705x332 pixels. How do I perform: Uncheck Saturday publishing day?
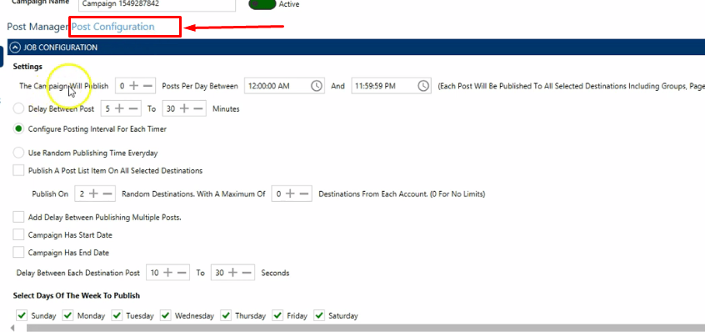tap(319, 315)
